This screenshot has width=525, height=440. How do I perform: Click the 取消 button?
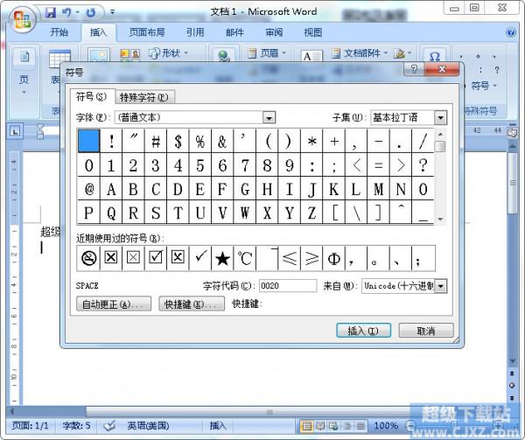pos(426,331)
